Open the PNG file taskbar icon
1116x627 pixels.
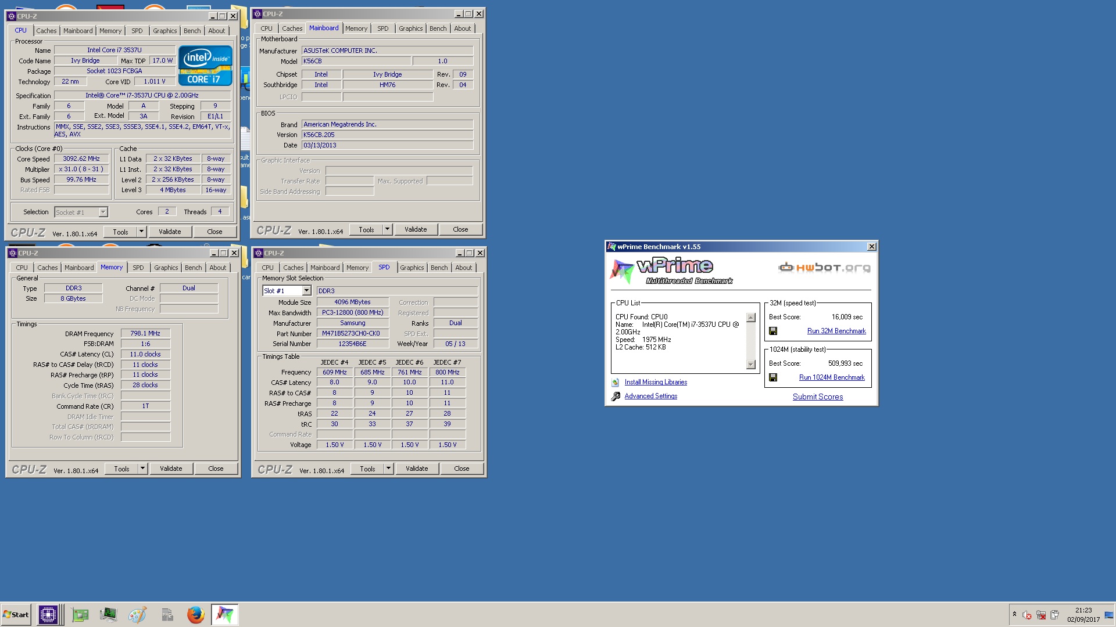pyautogui.click(x=167, y=614)
